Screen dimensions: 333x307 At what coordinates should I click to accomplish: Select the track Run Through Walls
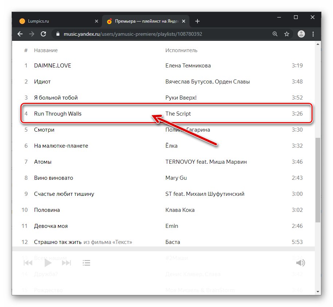click(58, 114)
